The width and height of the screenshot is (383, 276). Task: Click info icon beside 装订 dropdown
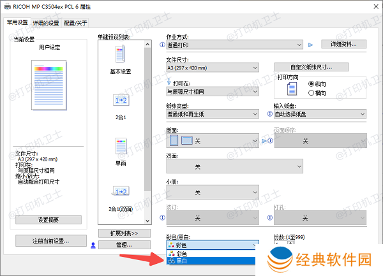pyautogui.click(x=162, y=217)
